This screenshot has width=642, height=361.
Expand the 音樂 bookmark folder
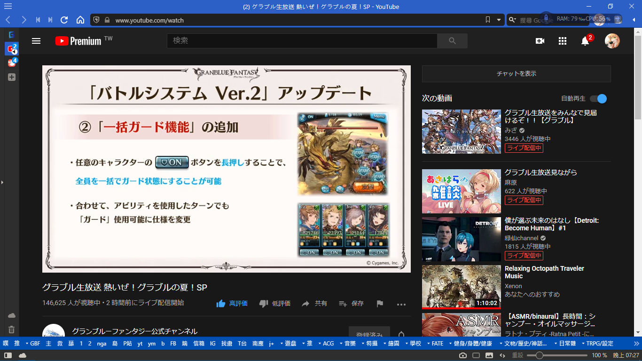[347, 344]
